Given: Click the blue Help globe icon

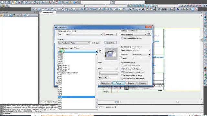Looking at the screenshot, I should coord(74,2).
